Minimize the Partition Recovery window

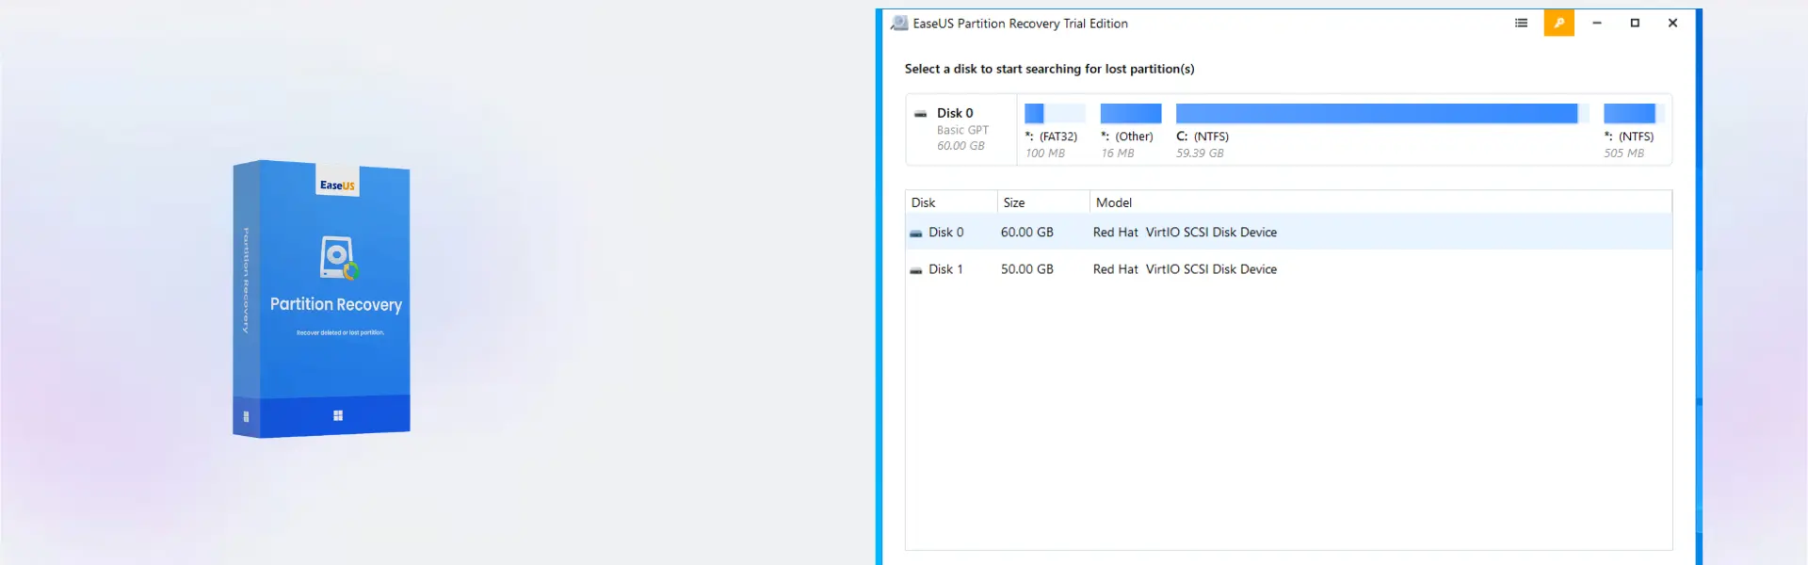pos(1597,24)
